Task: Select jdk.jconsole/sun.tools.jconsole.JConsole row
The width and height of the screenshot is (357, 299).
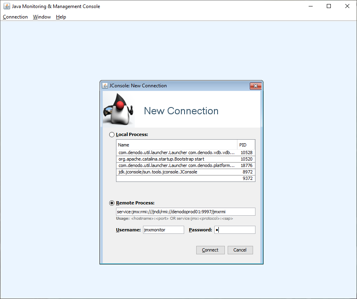Action: tap(186, 172)
